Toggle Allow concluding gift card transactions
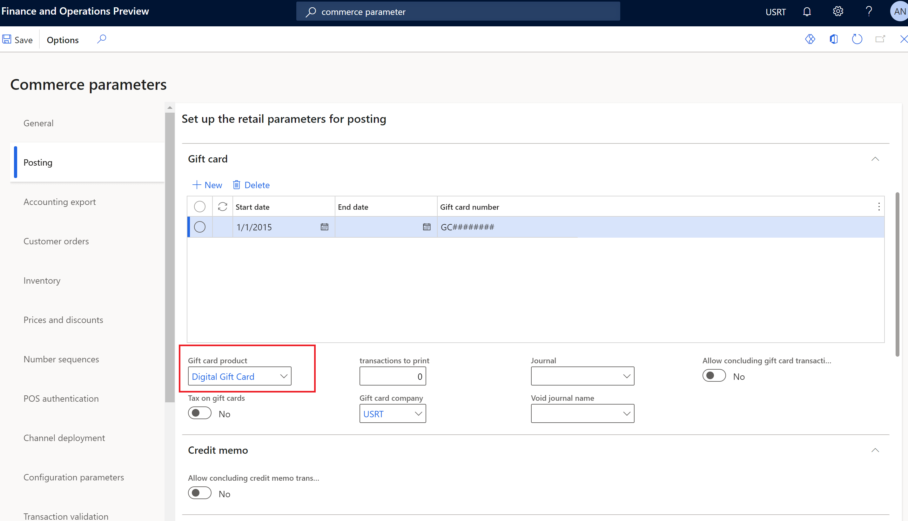This screenshot has width=908, height=521. click(x=713, y=376)
